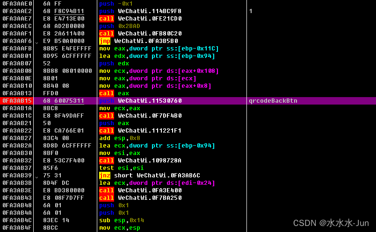Select push WeChatWi.11530760 instruction
The width and height of the screenshot is (376, 232).
coord(140,101)
